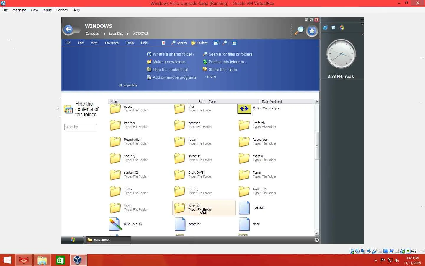Open the guest Help menu beside Tools

(144, 43)
